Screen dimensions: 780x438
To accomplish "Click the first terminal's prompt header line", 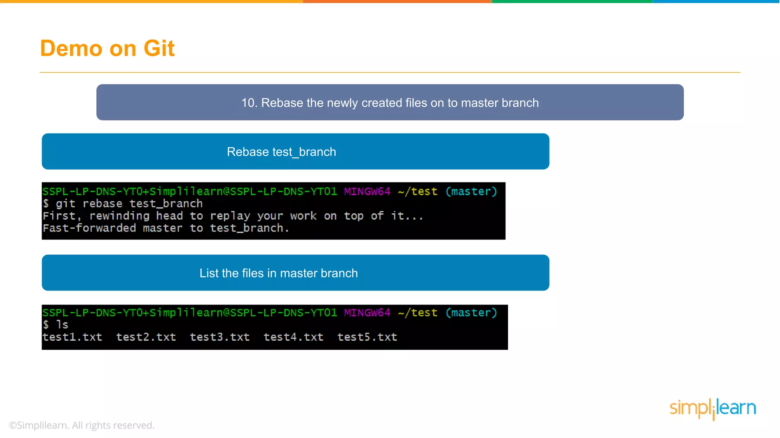I will [270, 191].
